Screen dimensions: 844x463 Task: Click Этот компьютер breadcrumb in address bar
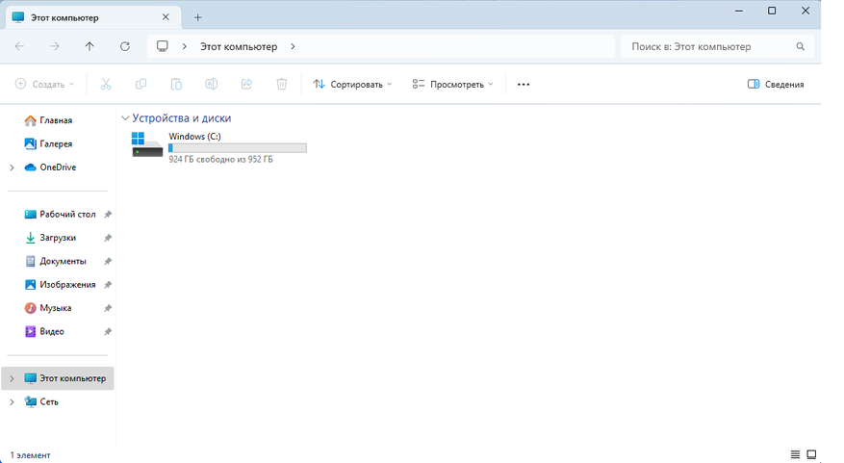coord(239,46)
